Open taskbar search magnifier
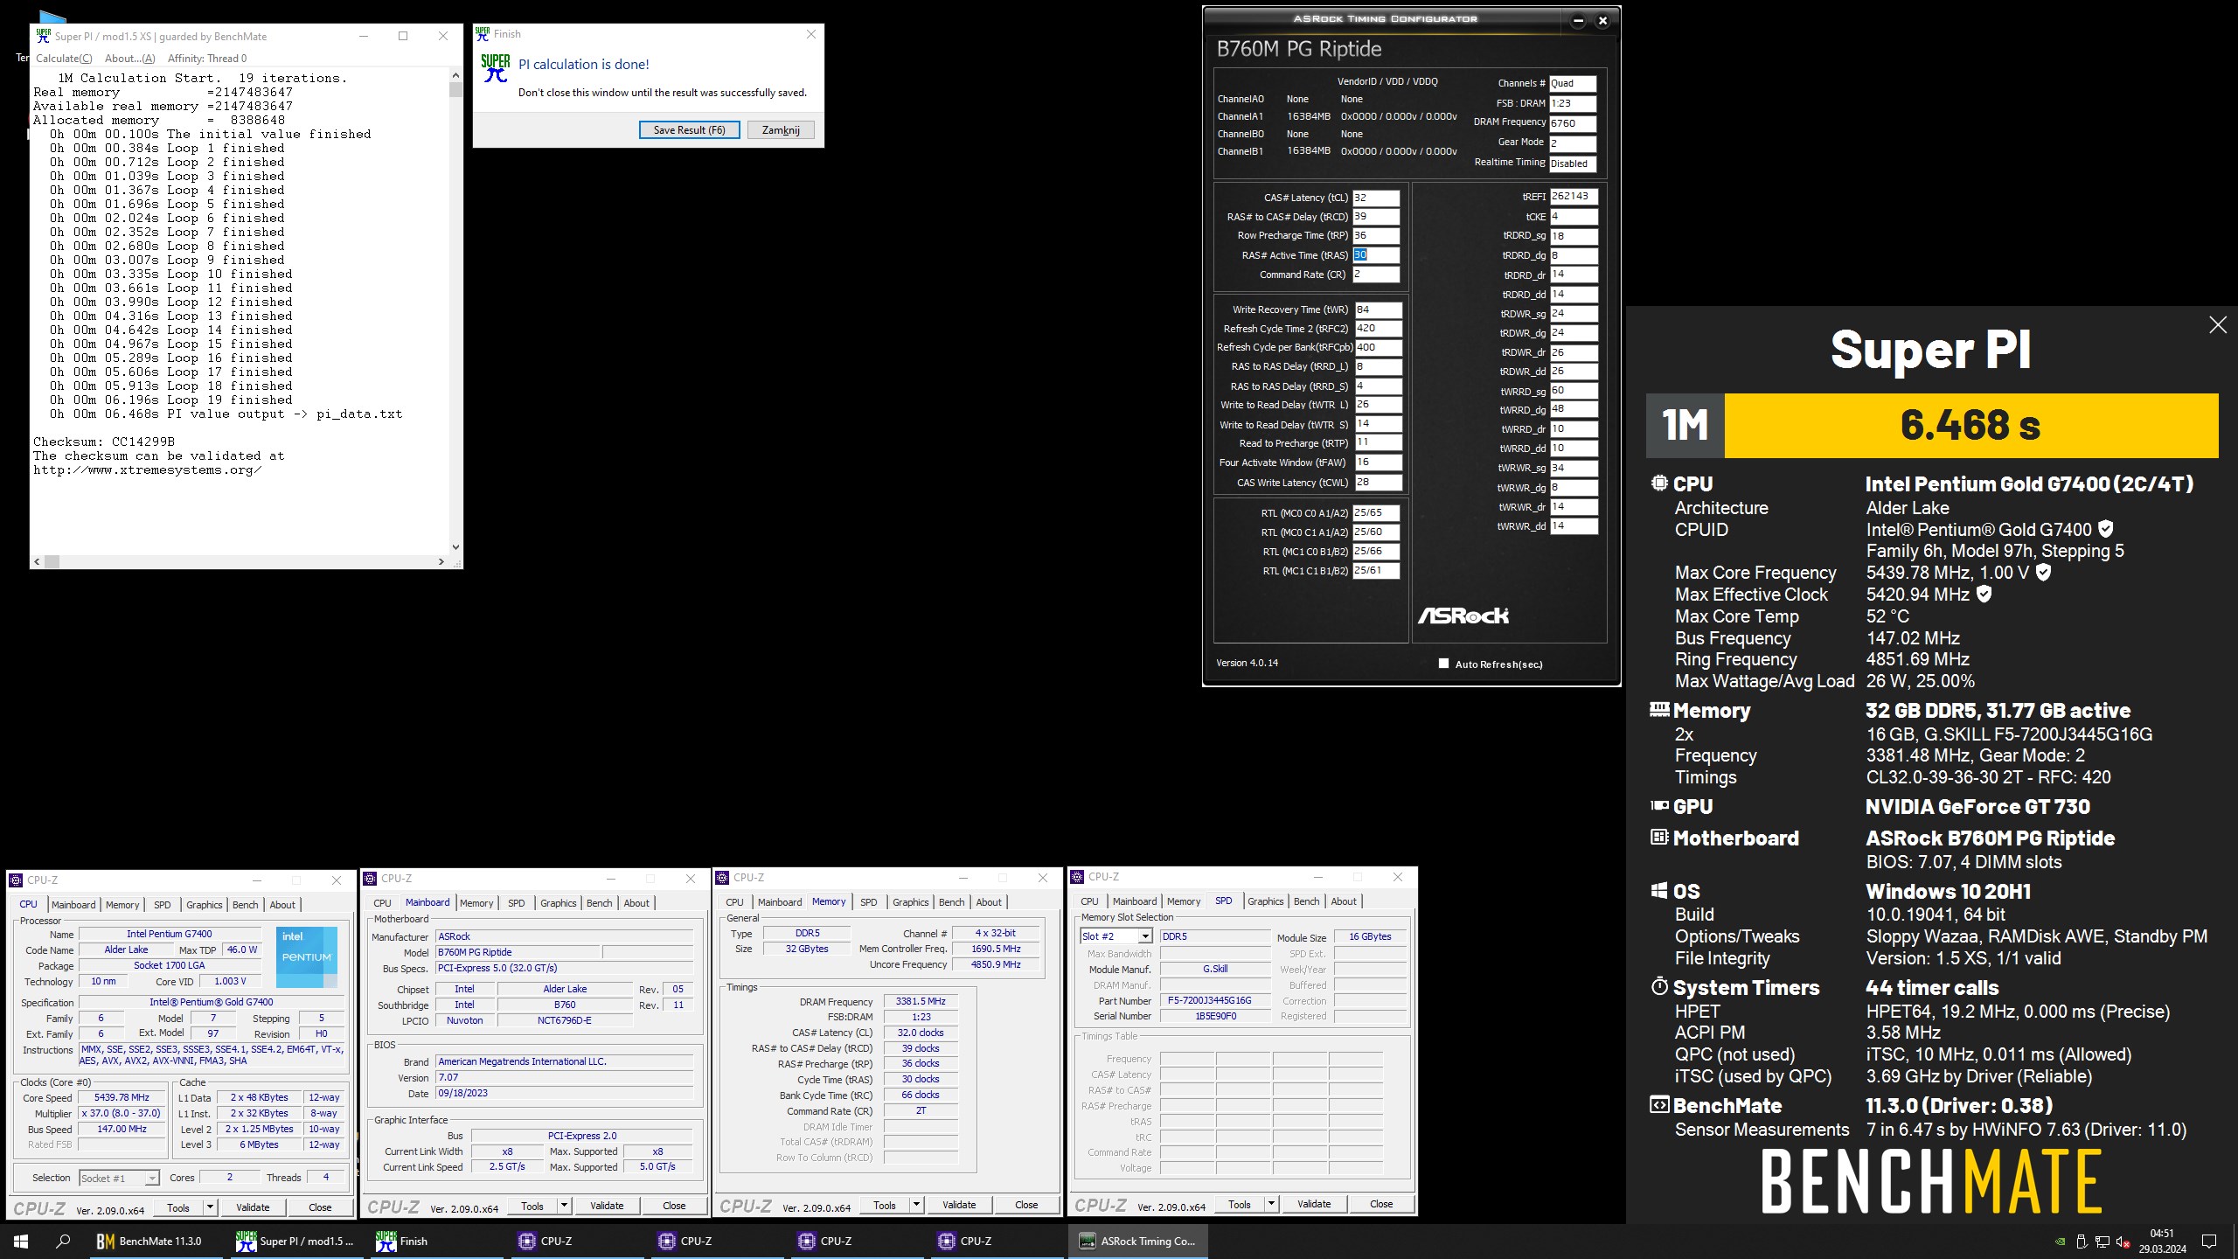The image size is (2238, 1259). pos(63,1241)
